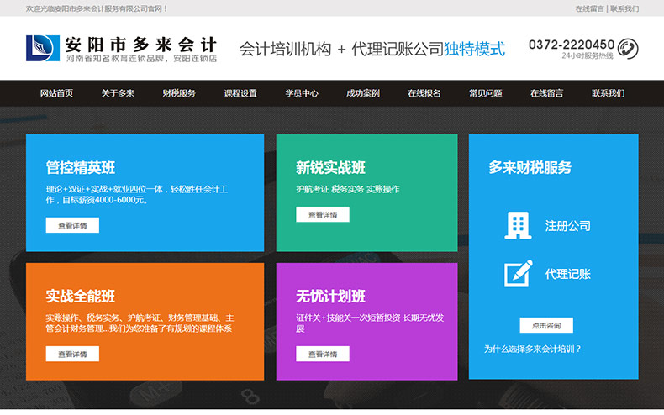664x415 pixels.
Task: Click the phone hotline icon
Action: [627, 48]
